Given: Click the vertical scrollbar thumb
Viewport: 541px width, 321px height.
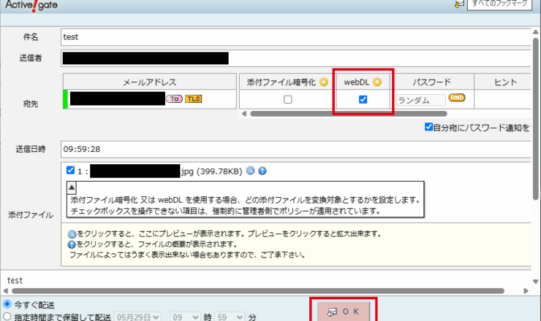Looking at the screenshot, I should (x=535, y=119).
